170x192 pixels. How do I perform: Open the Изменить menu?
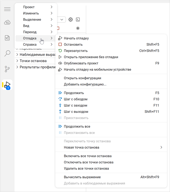point(36,13)
